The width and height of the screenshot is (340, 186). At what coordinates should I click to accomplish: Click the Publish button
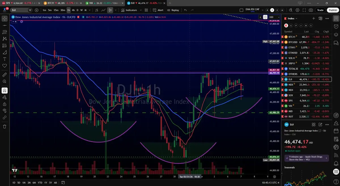click(x=333, y=10)
